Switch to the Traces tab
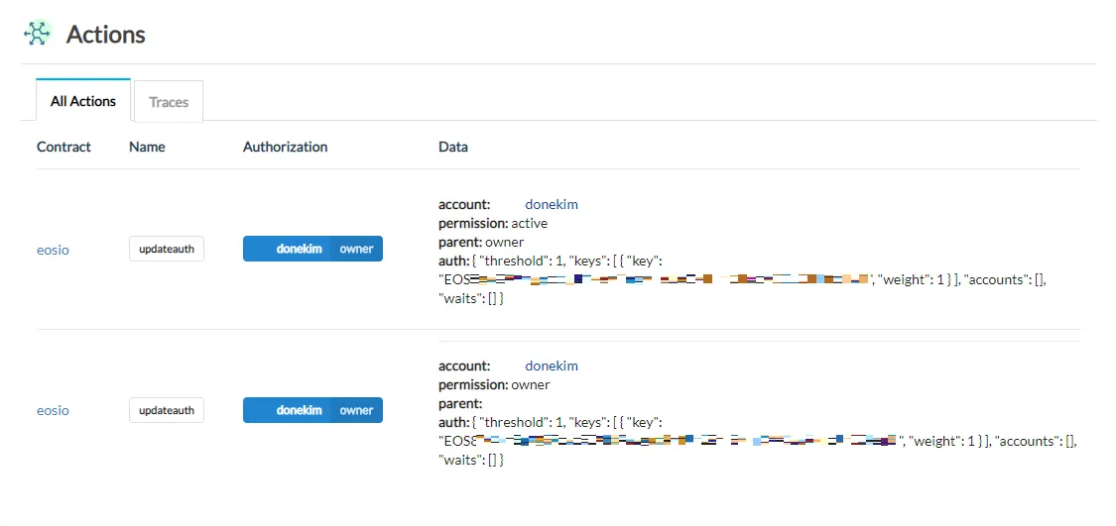This screenshot has height=526, width=1116. [169, 102]
